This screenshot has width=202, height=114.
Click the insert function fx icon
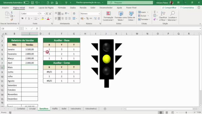37,28
